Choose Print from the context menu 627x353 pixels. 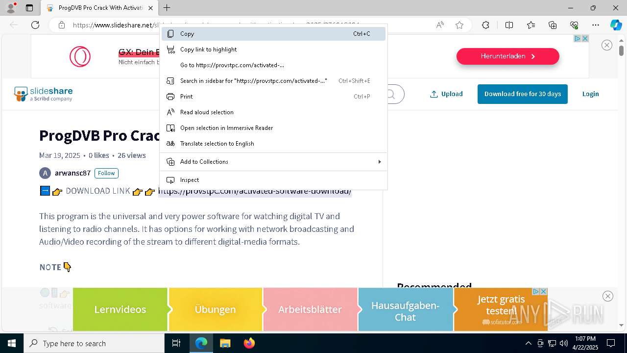click(273, 97)
